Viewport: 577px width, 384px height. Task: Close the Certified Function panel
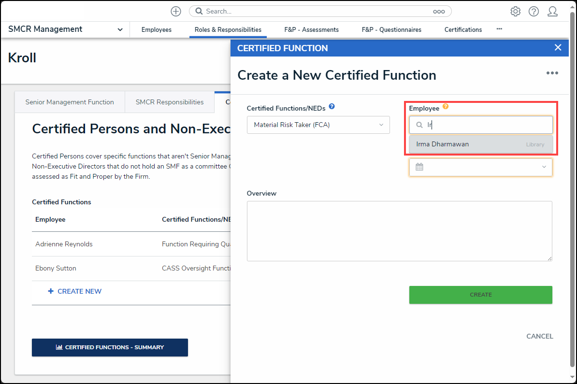pyautogui.click(x=558, y=47)
